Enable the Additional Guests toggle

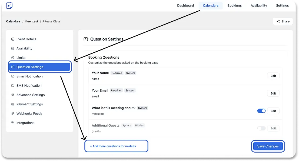click(261, 128)
